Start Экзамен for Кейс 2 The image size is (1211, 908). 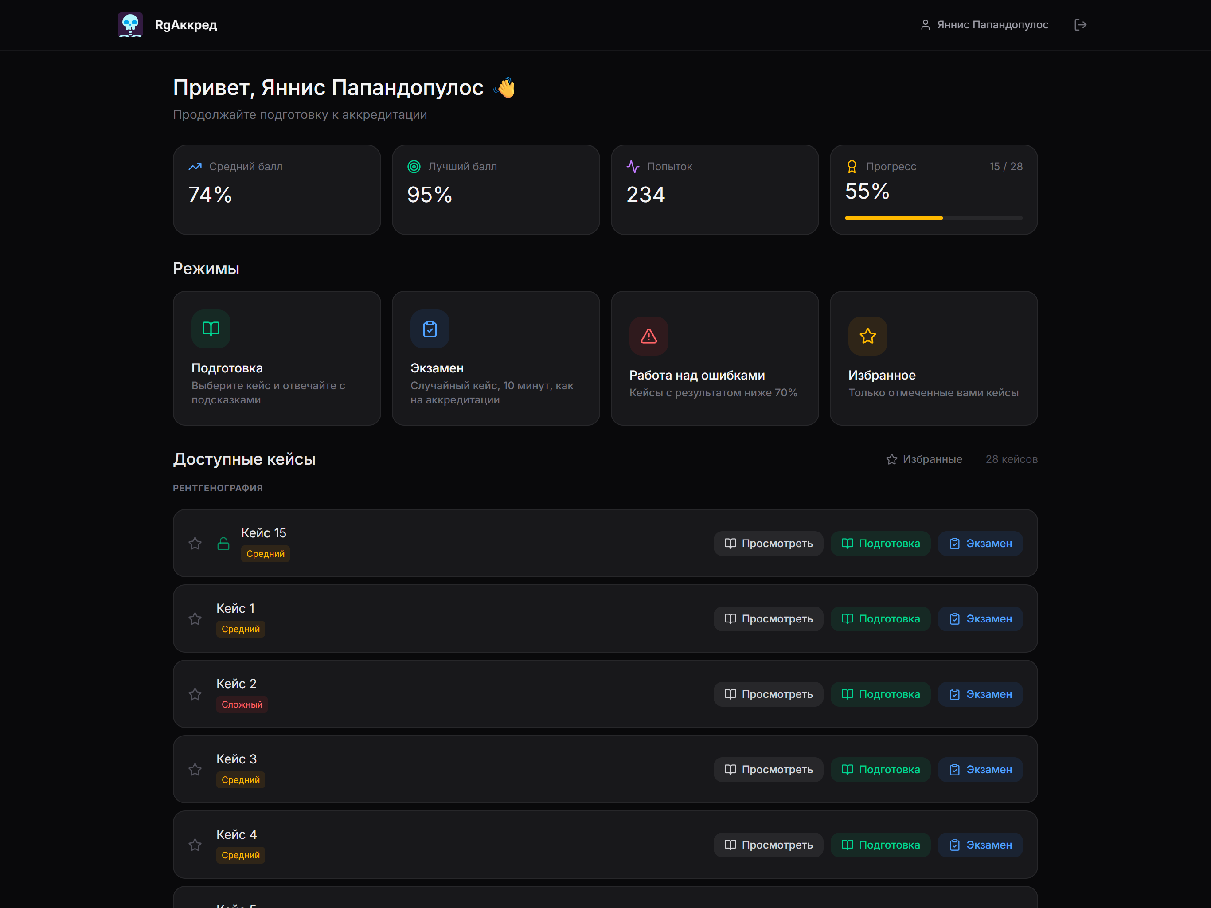tap(980, 694)
